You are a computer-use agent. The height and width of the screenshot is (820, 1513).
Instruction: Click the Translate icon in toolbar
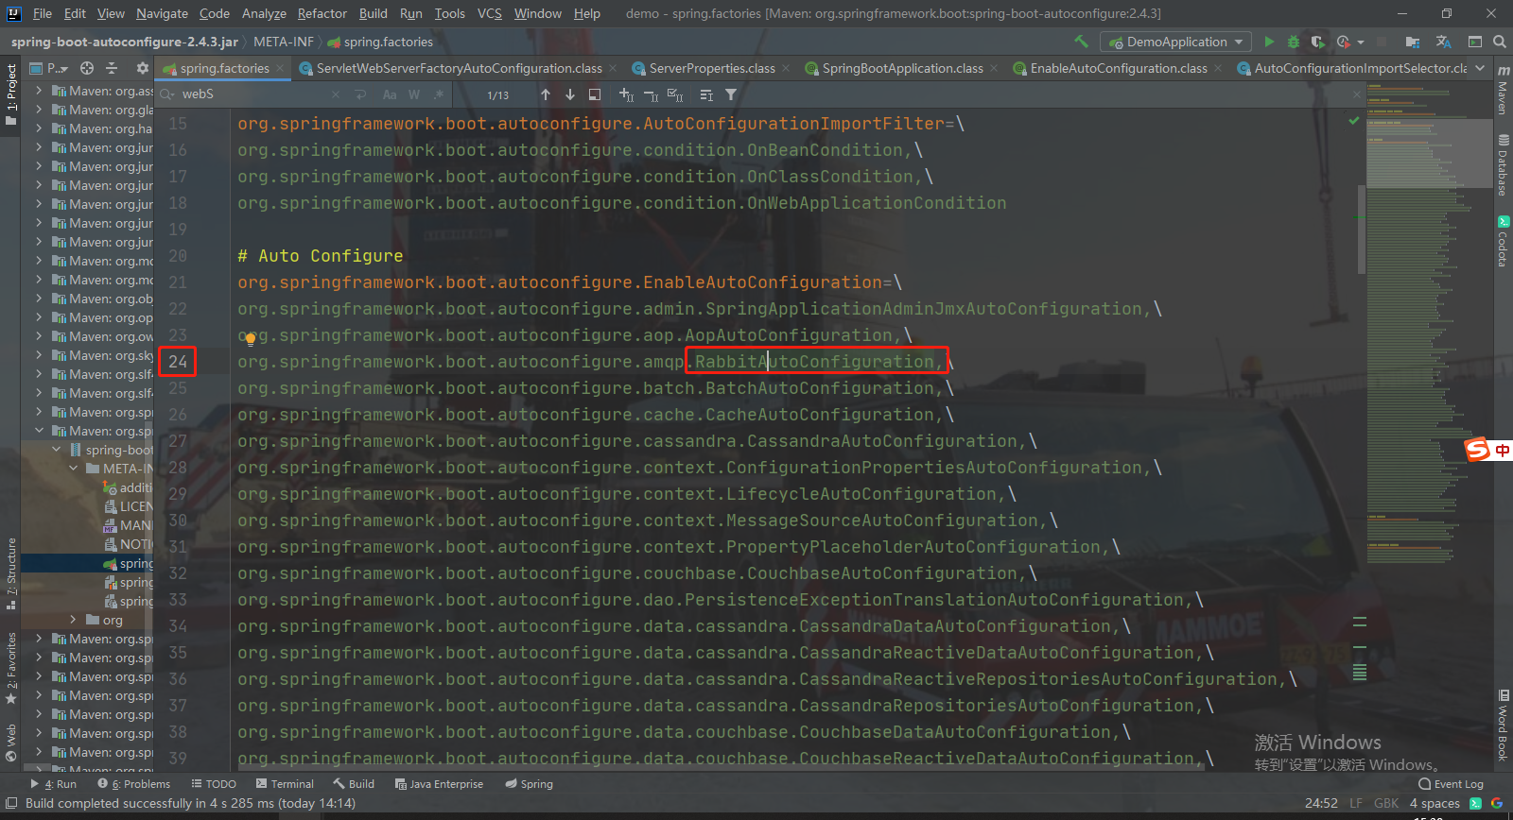coord(1443,42)
